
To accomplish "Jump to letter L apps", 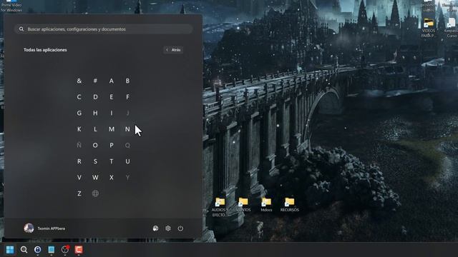I will (95, 128).
